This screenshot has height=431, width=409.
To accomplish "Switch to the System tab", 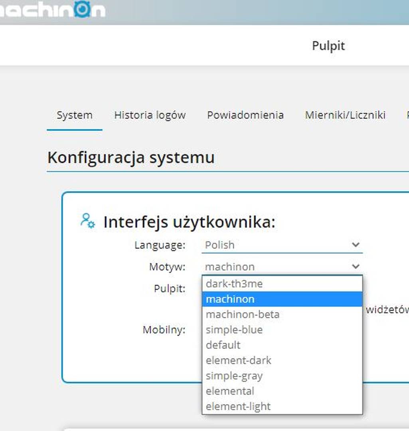I will (75, 115).
